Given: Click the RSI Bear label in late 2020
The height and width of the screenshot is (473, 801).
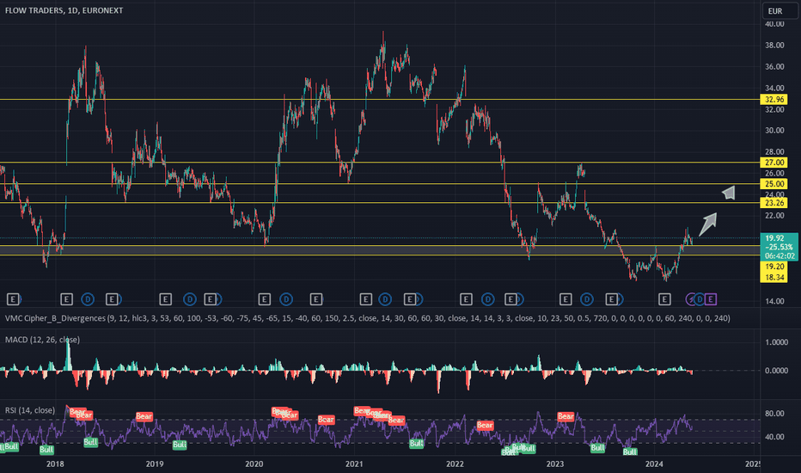Looking at the screenshot, I should pyautogui.click(x=326, y=420).
